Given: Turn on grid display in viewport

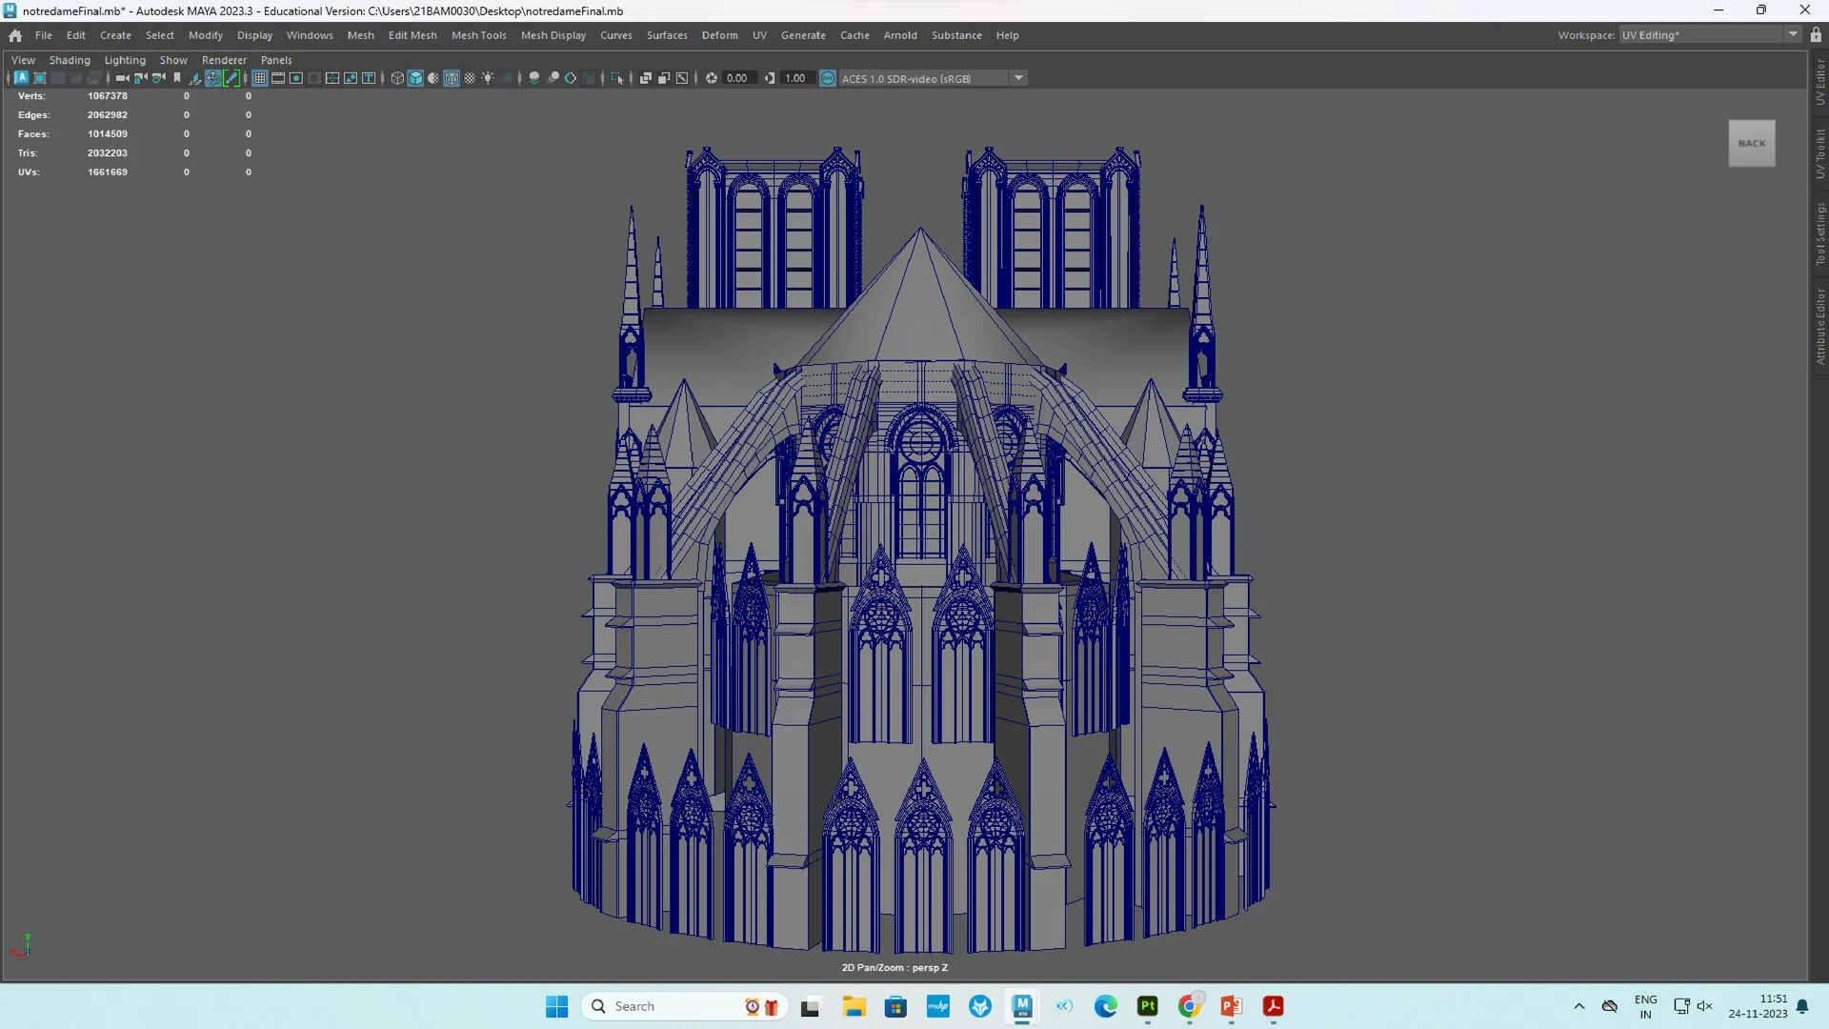Looking at the screenshot, I should point(259,78).
